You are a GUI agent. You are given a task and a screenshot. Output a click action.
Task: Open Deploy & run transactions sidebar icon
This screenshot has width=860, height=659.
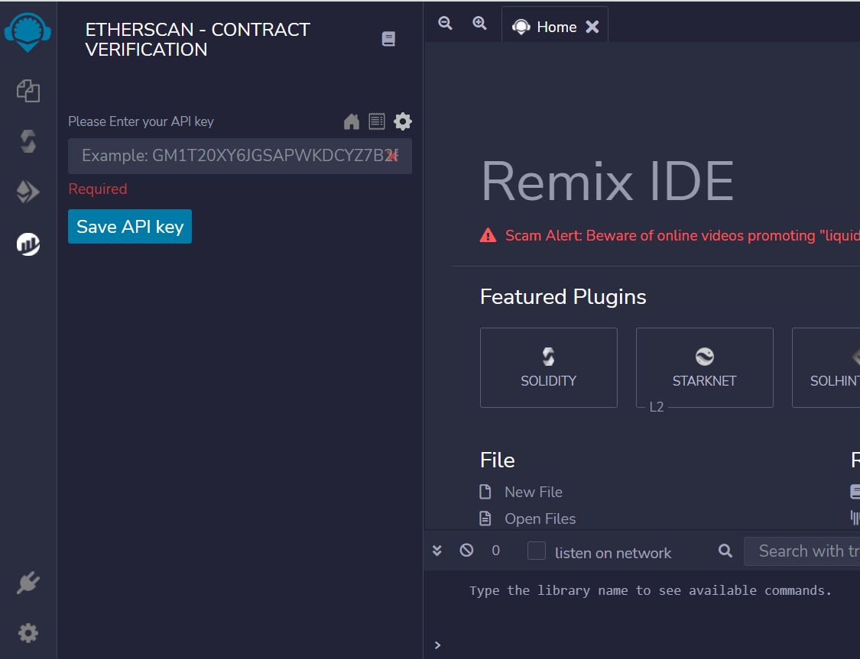pos(28,192)
